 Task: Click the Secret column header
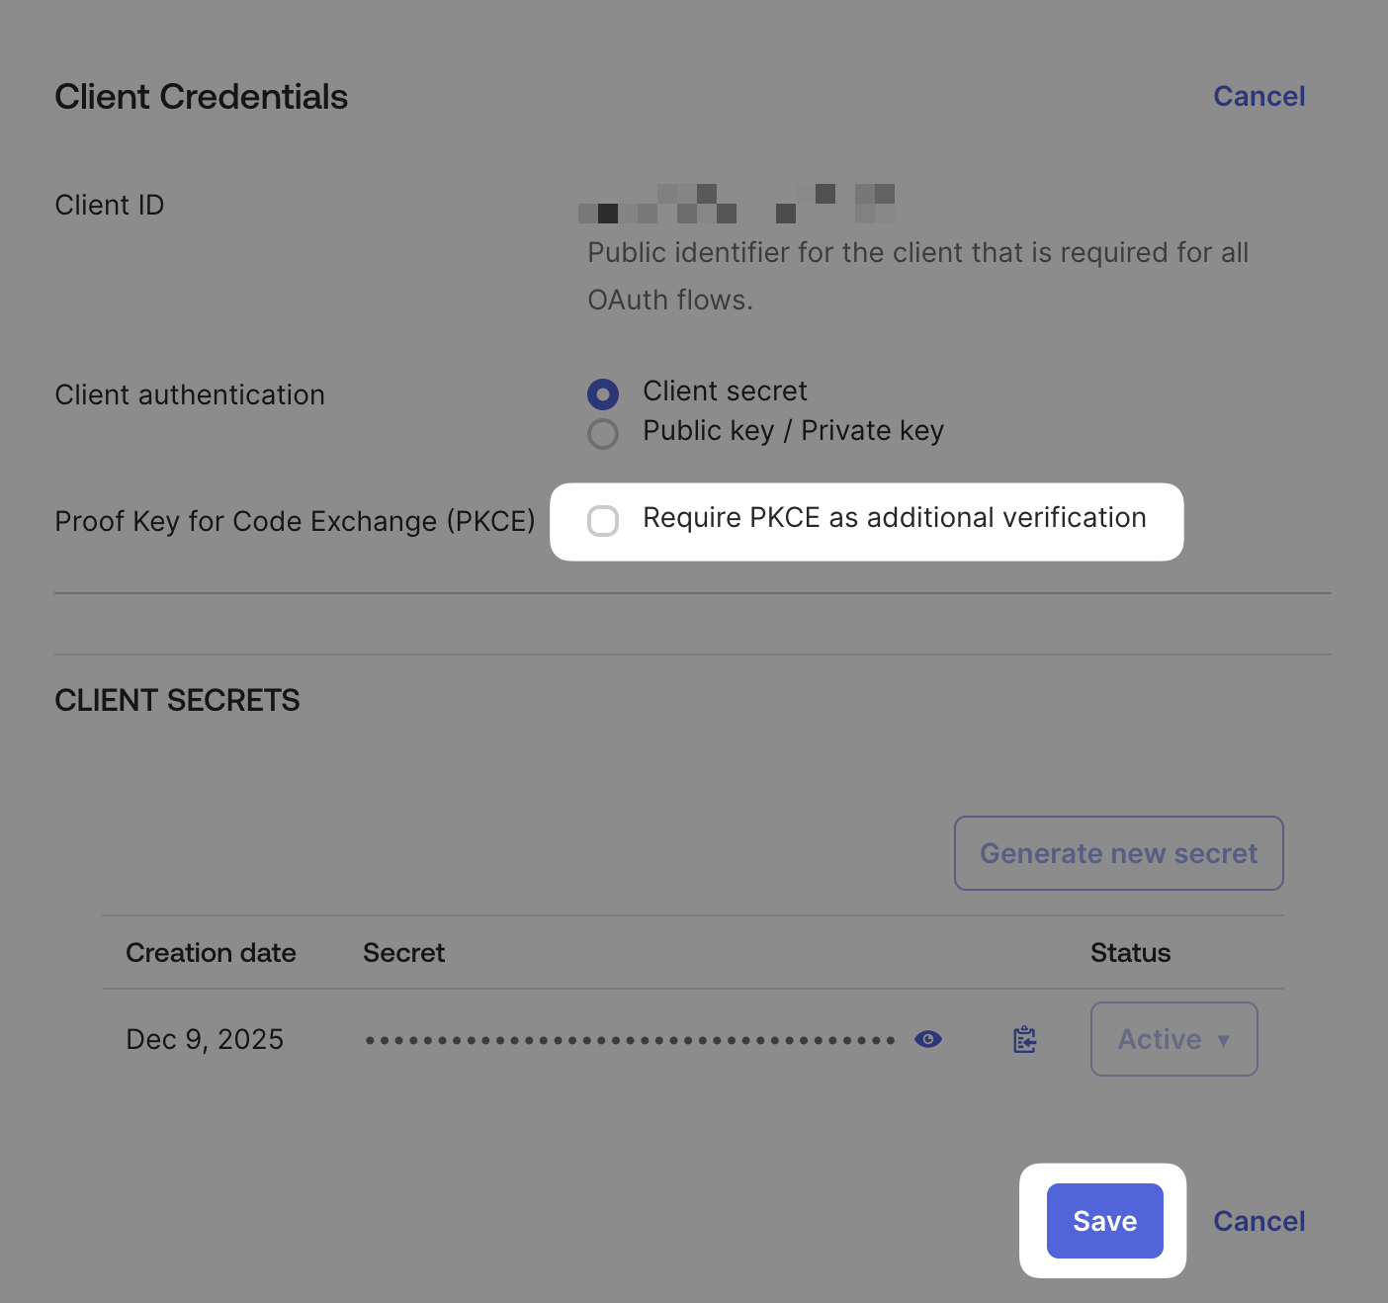pyautogui.click(x=403, y=952)
